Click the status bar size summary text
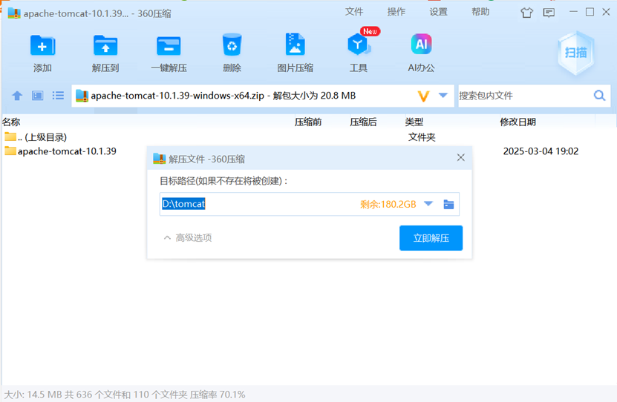Screen dimensions: 617x402 pyautogui.click(x=124, y=394)
